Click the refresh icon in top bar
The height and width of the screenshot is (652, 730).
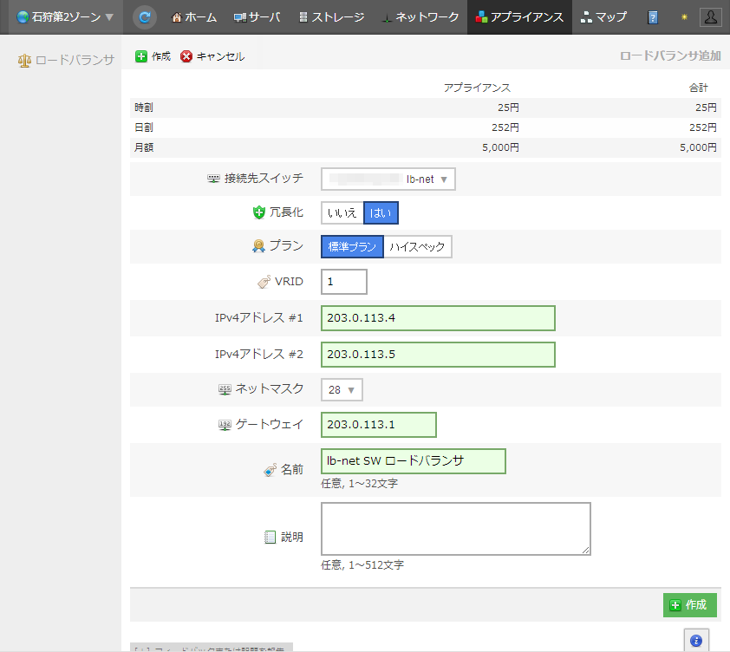click(x=146, y=16)
